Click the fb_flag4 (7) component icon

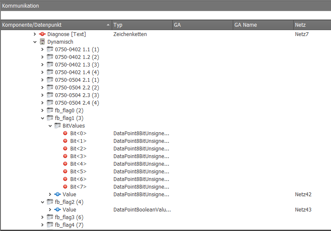[x=50, y=225]
